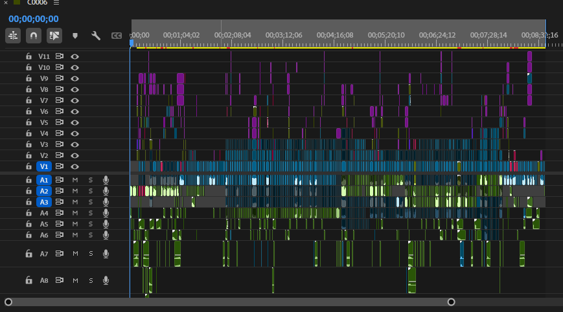Toggle lock on track A8
563x312 pixels.
point(29,280)
